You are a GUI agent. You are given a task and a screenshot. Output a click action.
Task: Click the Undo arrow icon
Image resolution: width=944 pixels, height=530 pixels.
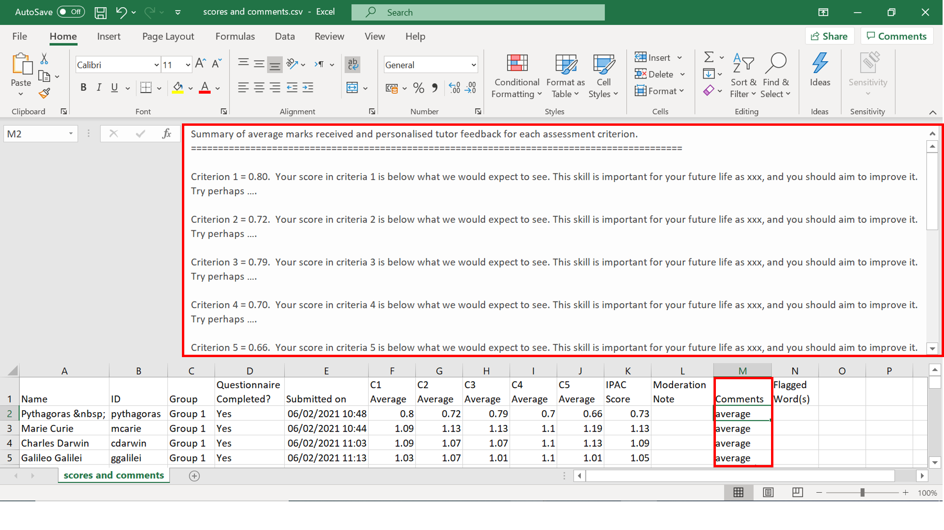pyautogui.click(x=121, y=12)
